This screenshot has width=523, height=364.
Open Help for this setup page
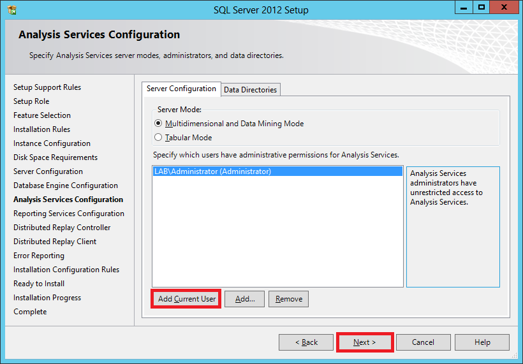[482, 342]
